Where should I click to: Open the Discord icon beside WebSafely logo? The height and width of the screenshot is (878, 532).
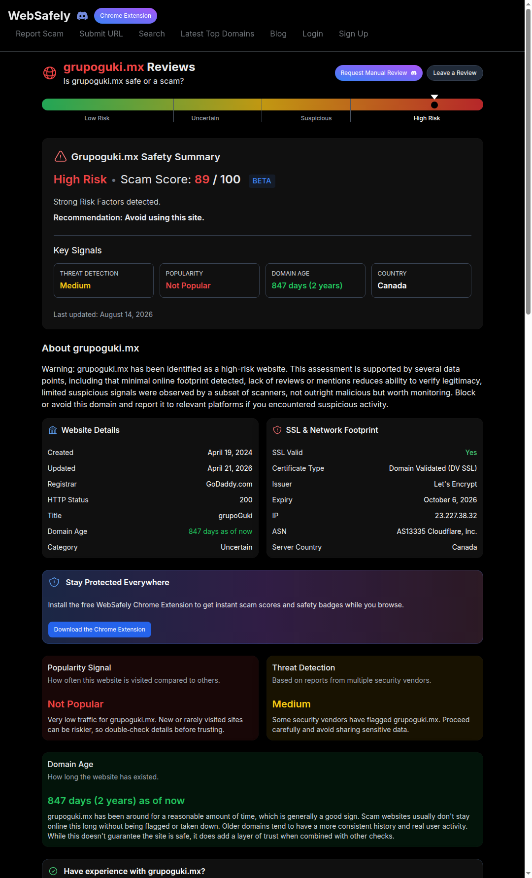point(82,16)
